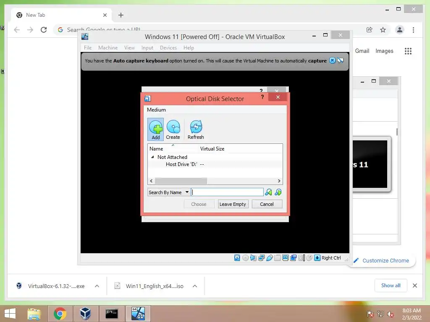
Task: Click the shared folders status icon
Action: tap(277, 258)
